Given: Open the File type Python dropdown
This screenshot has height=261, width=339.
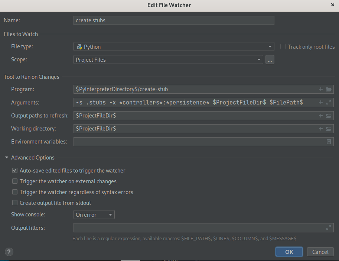Looking at the screenshot, I should (x=174, y=46).
